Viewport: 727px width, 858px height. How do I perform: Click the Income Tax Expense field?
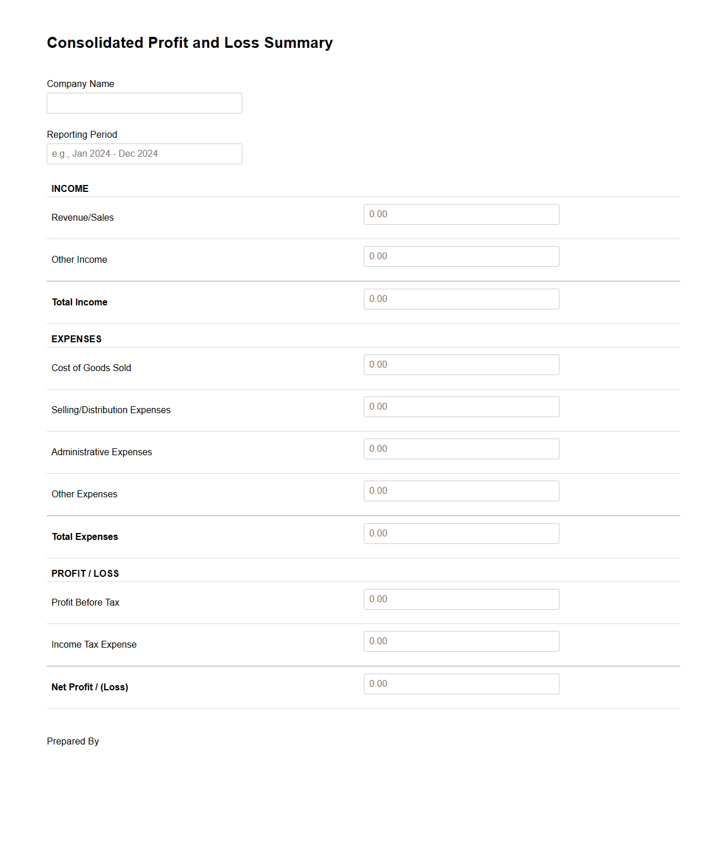[460, 641]
